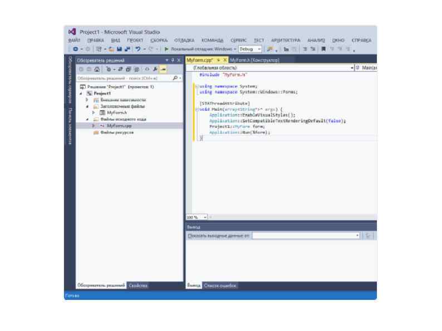Click the View Code icon in Solution Explorer
The image size is (442, 331).
pyautogui.click(x=147, y=69)
